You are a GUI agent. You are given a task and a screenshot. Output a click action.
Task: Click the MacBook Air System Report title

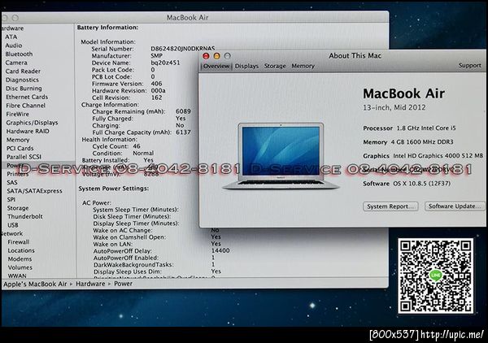187,17
